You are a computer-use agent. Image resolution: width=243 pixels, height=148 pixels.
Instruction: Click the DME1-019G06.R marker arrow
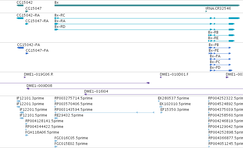point(25,77)
